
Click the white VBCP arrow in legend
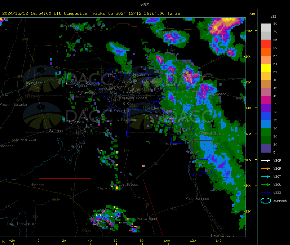coord(266,160)
